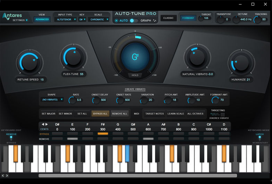272x184 pixels.
Task: Click the Hold button under pitch meter
Action: (135, 75)
